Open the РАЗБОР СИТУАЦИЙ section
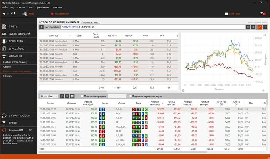Screen dimensions: 270x159 pyautogui.click(x=19, y=34)
